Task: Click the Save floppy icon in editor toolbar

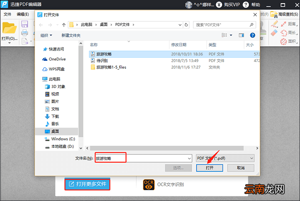Action: click(x=25, y=24)
